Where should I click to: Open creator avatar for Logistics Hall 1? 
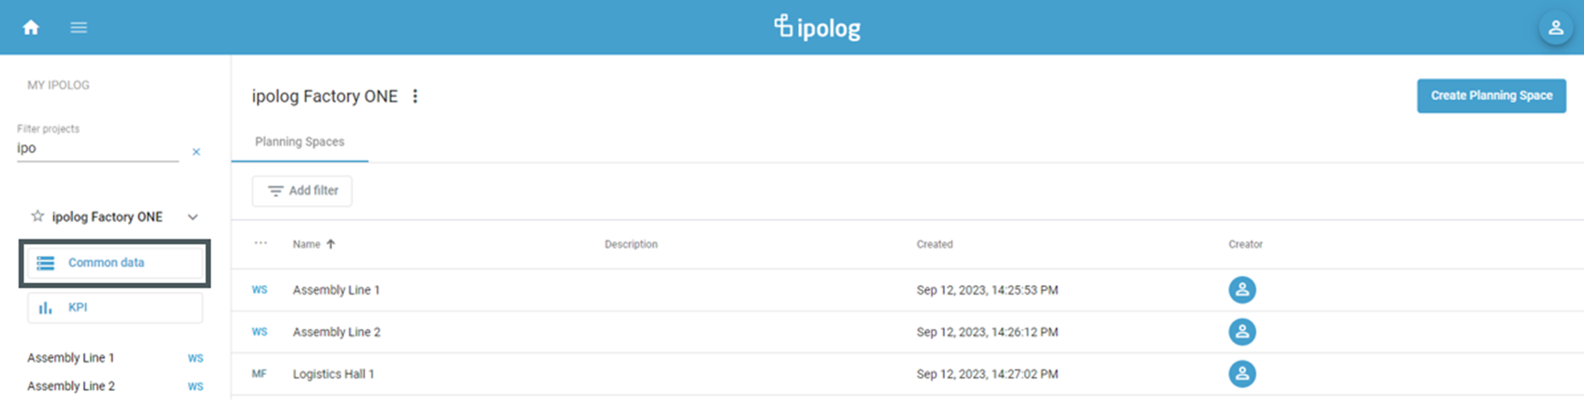click(1242, 374)
